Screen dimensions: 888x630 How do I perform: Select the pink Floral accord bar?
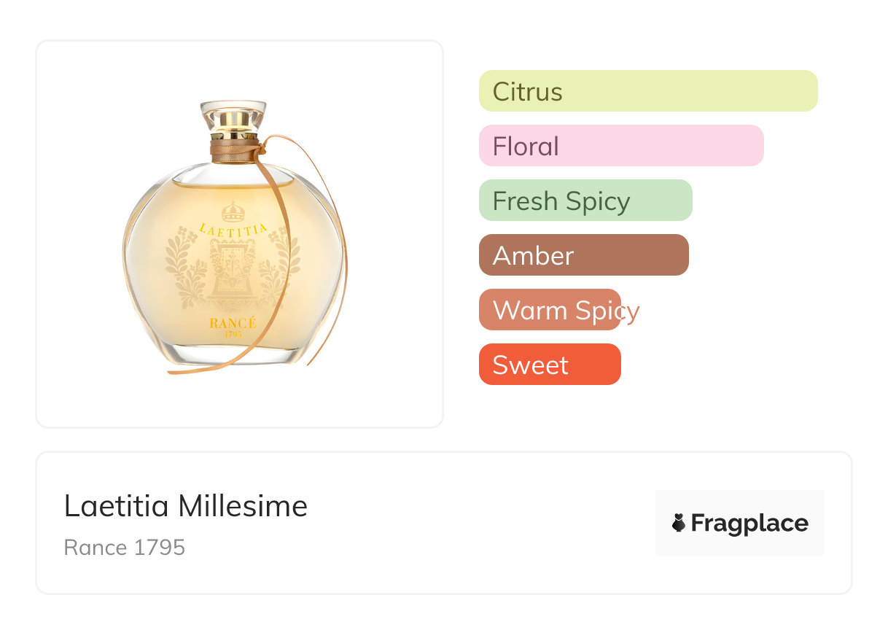tap(621, 146)
